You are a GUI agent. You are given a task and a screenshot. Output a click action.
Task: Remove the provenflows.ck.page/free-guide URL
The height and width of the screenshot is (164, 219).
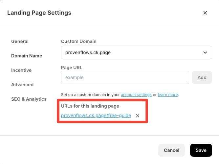(138, 116)
